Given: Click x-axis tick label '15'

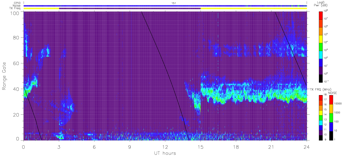Looking at the screenshot, I should (x=200, y=147).
